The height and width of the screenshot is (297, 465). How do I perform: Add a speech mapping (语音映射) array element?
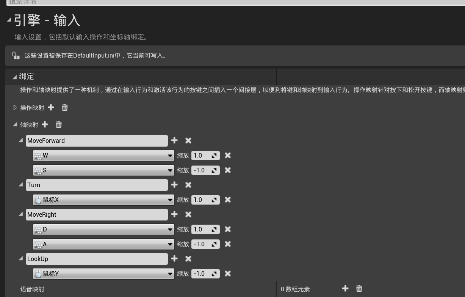(345, 289)
